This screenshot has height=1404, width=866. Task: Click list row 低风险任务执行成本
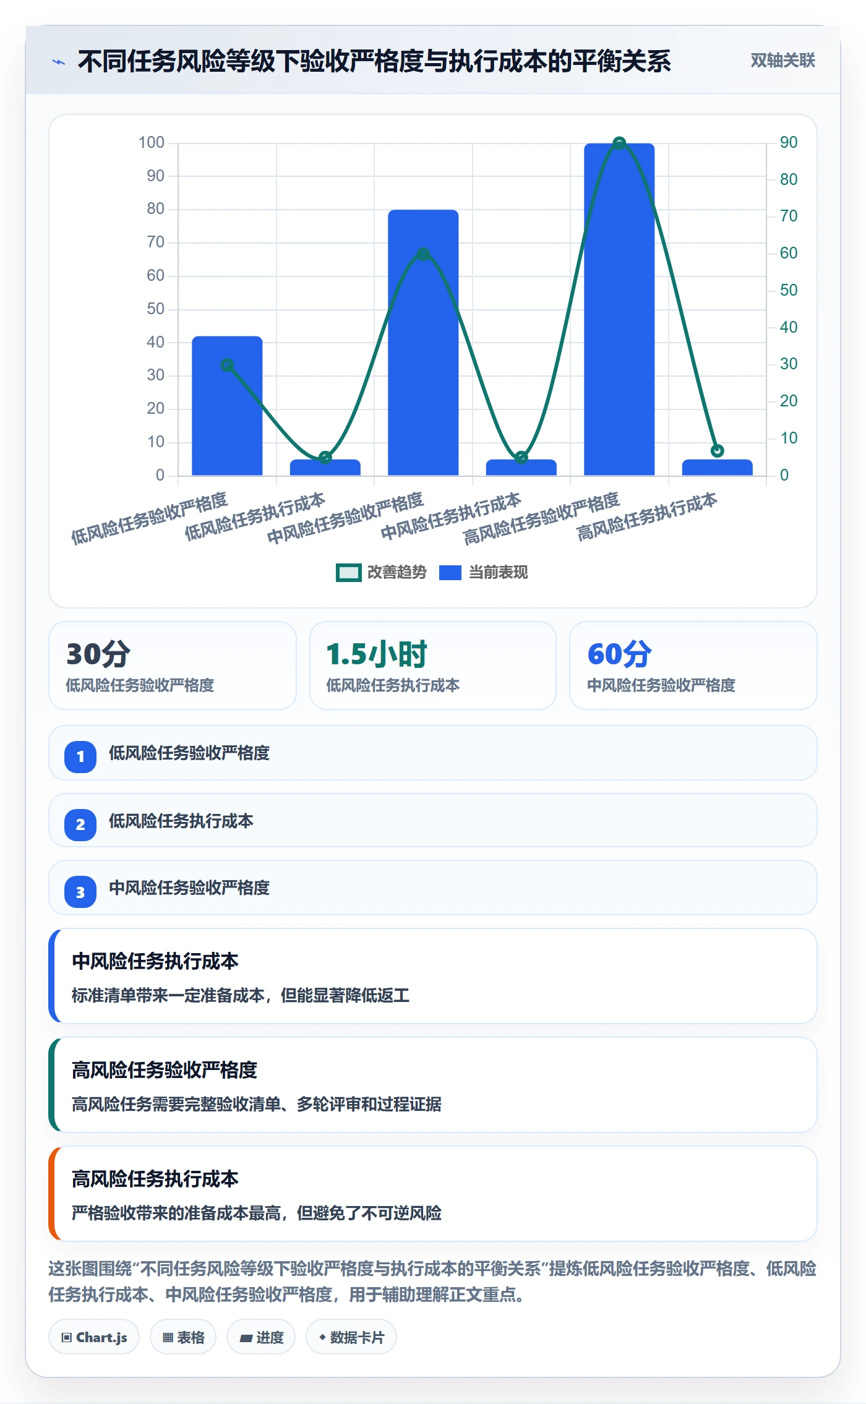pos(433,821)
